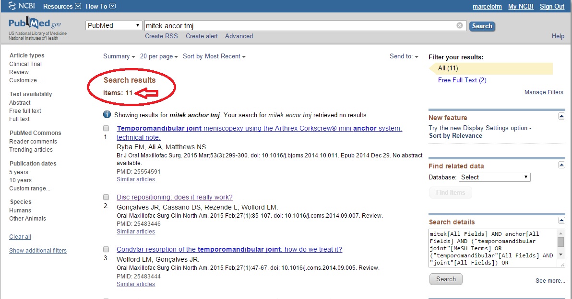Click Create alert link
Image resolution: width=572 pixels, height=299 pixels.
[202, 36]
